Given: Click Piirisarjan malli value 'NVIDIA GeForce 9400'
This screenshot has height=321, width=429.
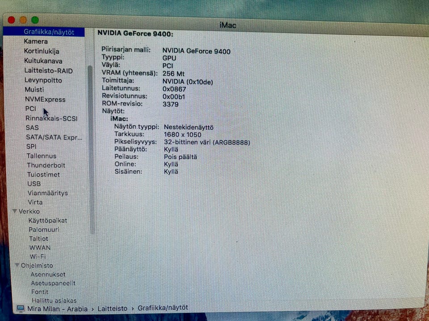Looking at the screenshot, I should click(197, 51).
